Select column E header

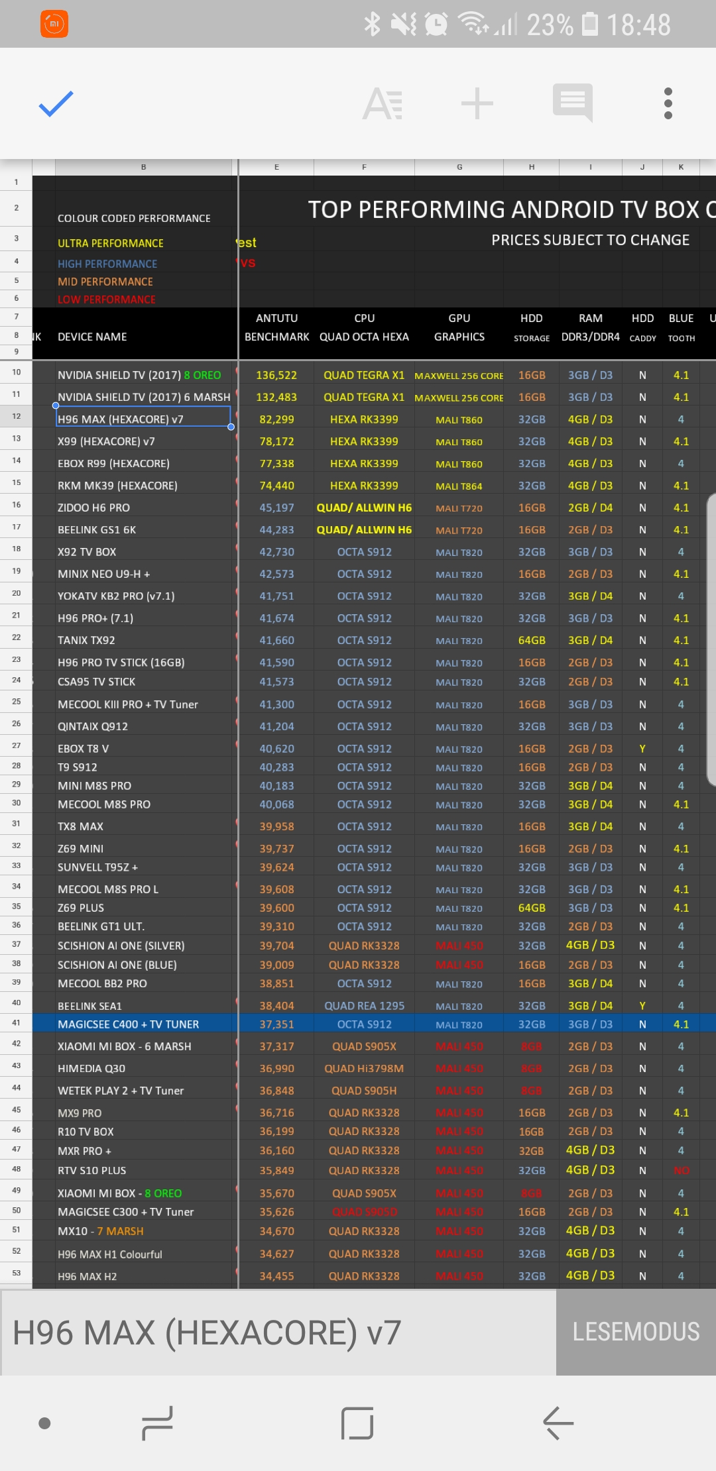(x=276, y=167)
